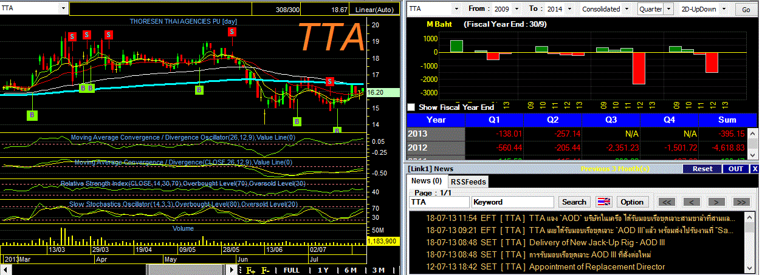Click the 2013 Q3 N/A cell
This screenshot has height=275, width=762.
[x=611, y=134]
